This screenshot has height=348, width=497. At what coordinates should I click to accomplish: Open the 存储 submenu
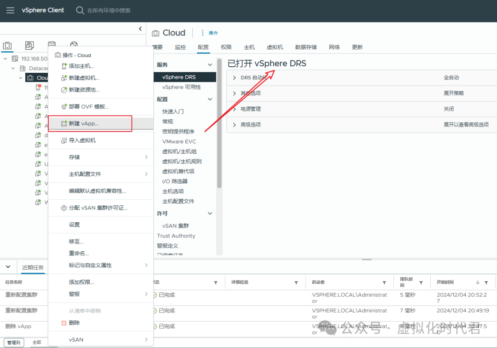100,157
